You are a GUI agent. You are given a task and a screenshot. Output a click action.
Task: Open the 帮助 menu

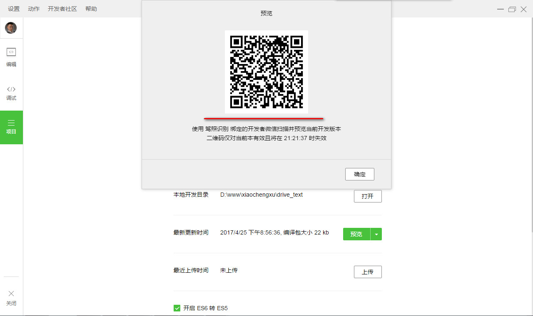(91, 9)
